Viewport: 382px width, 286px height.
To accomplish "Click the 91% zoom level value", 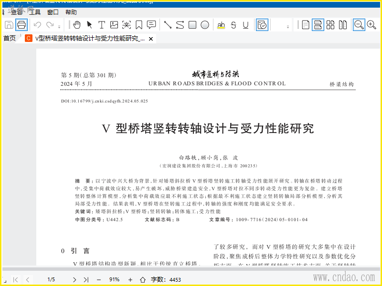I will tap(114, 280).
